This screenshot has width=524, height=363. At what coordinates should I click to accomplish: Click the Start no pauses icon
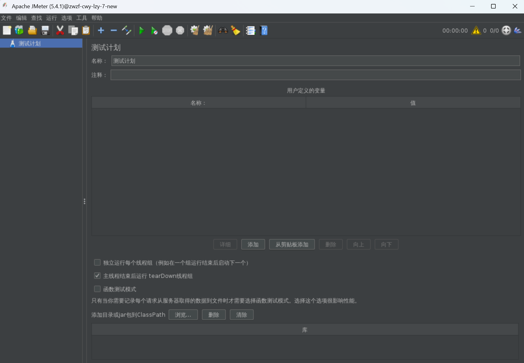point(154,30)
